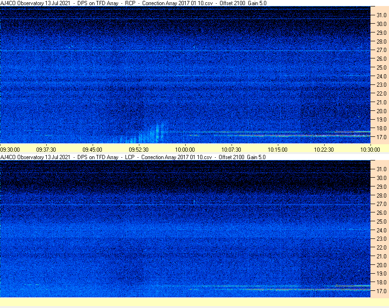This screenshot has height=308, width=389.
Task: Select the 10:07:30 time axis label
Action: (x=231, y=150)
